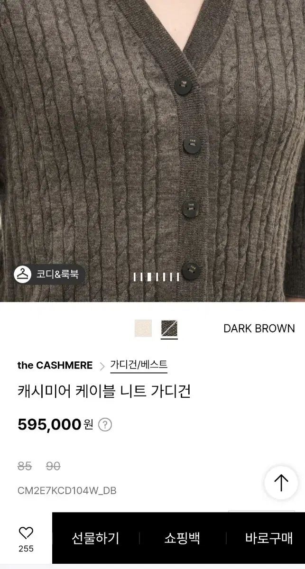The image size is (305, 569).
Task: Open the price help question mark
Action: click(105, 424)
